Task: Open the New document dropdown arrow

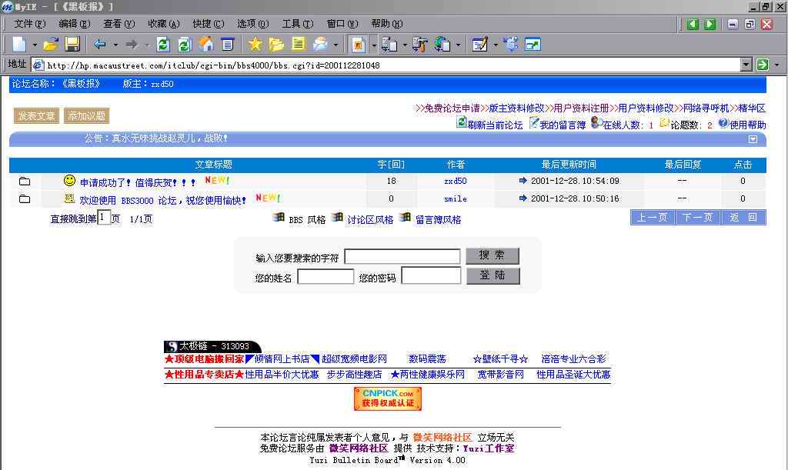Action: click(x=33, y=44)
